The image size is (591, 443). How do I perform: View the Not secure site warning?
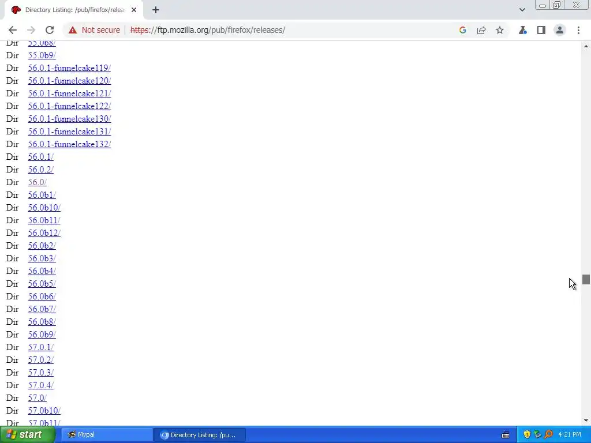coord(94,30)
